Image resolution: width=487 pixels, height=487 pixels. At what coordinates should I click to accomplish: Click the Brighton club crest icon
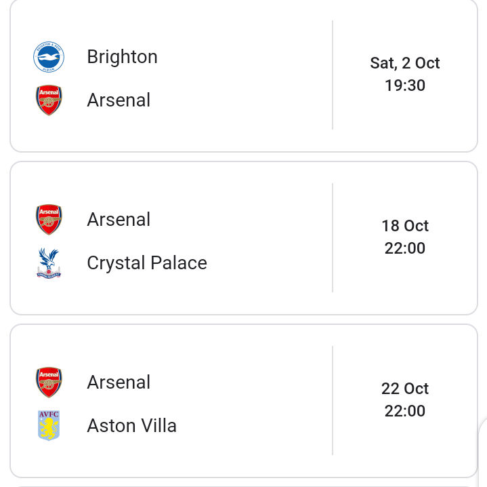point(49,57)
